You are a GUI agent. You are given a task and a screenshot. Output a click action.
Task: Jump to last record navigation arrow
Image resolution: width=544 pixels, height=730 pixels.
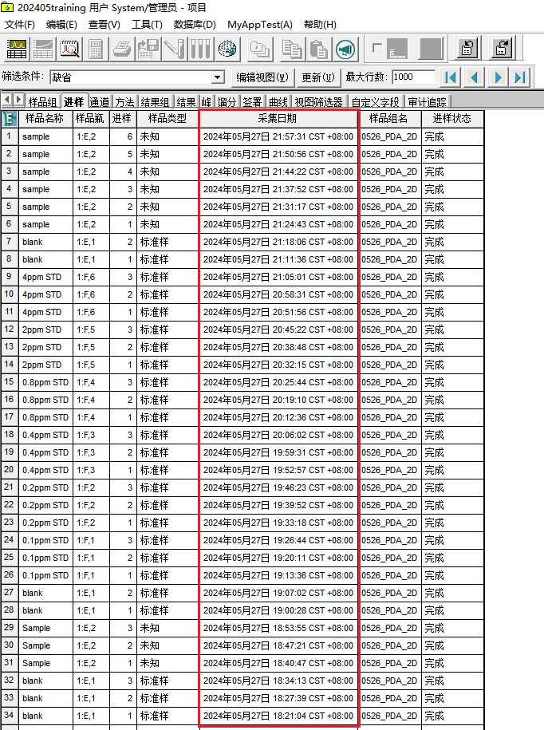coord(520,77)
